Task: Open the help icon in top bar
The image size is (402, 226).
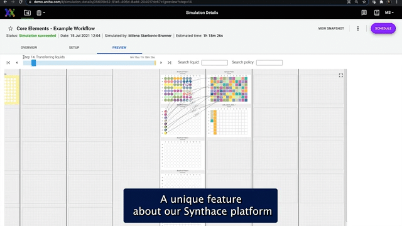Action: point(377,13)
